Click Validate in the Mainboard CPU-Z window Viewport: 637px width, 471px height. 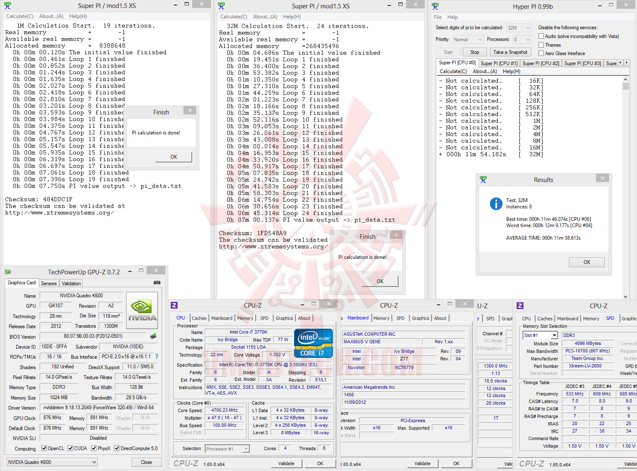pos(422,463)
